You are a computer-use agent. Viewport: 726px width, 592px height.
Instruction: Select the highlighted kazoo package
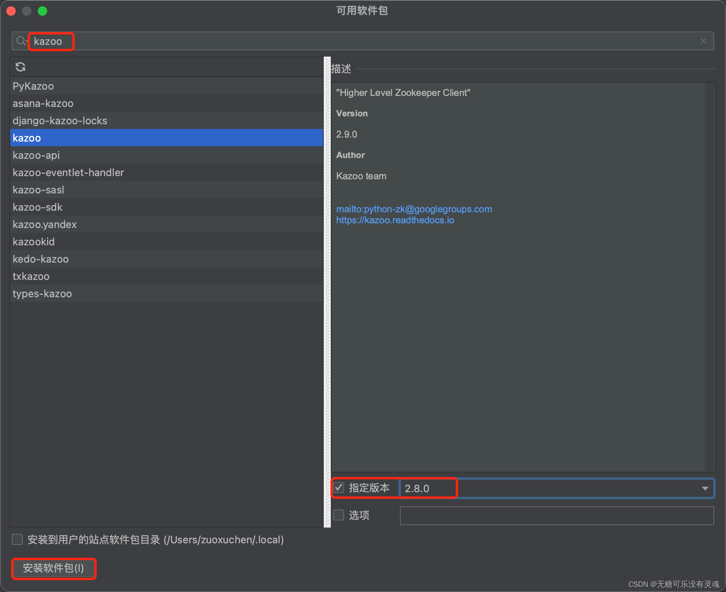[167, 138]
